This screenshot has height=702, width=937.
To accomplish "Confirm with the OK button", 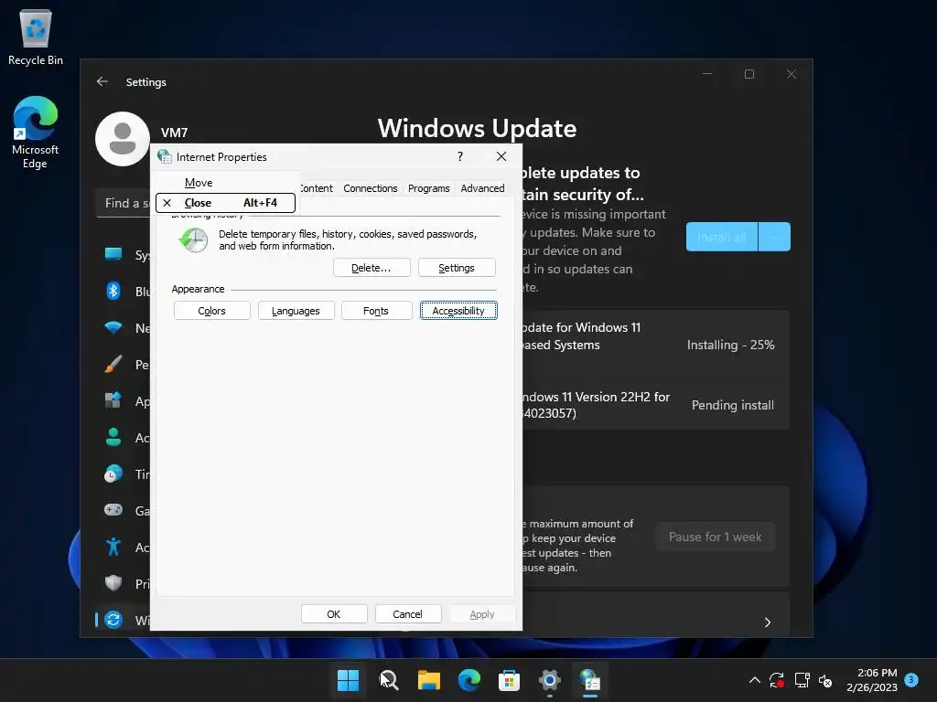I will [334, 614].
